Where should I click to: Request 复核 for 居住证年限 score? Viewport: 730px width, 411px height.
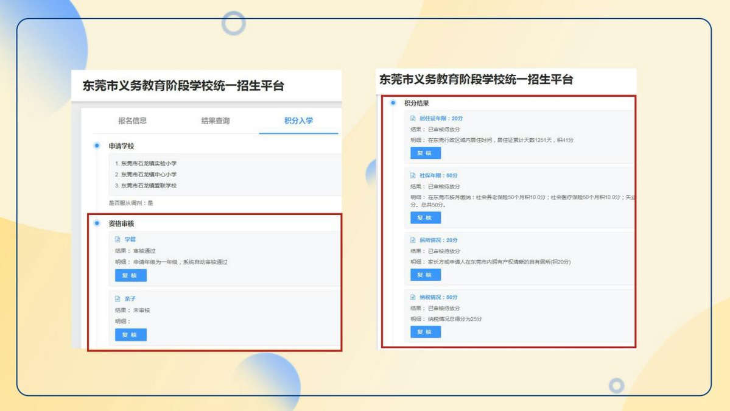coord(426,153)
